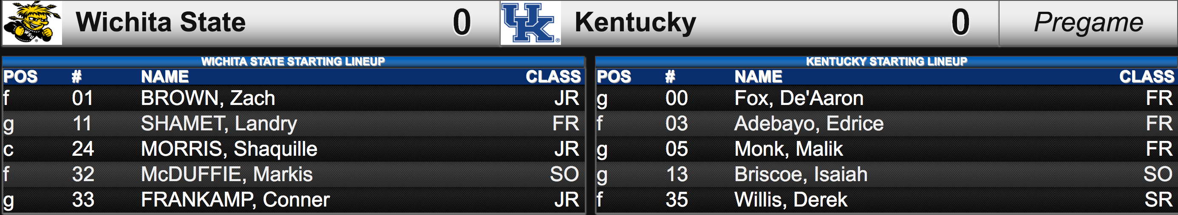Click the Kentucky Starting Lineup header
Viewport: 1178px width, 215px height.
coord(886,61)
